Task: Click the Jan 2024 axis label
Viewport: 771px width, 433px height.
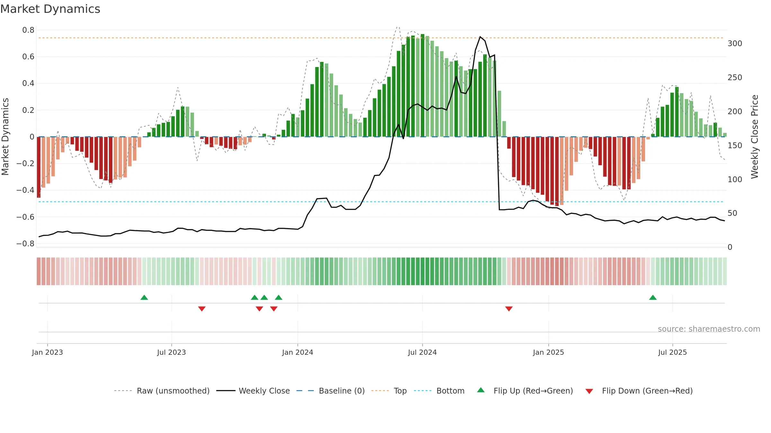Action: point(297,352)
